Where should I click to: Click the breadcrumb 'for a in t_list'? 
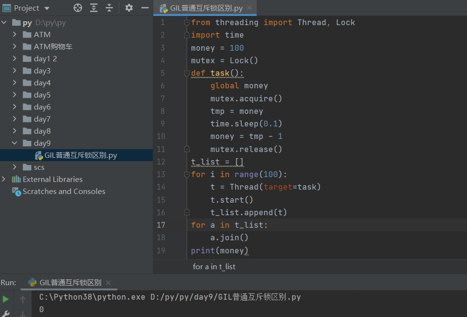pos(214,266)
